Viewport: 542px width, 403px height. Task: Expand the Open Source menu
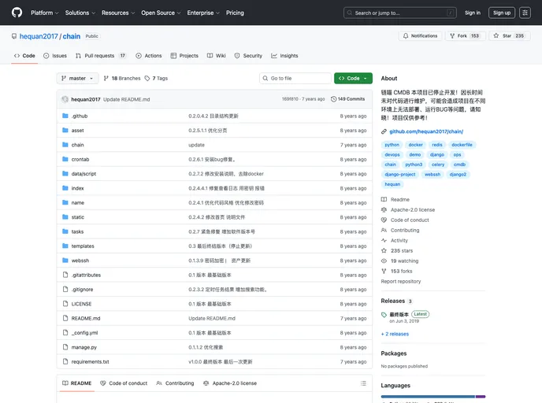click(x=160, y=13)
